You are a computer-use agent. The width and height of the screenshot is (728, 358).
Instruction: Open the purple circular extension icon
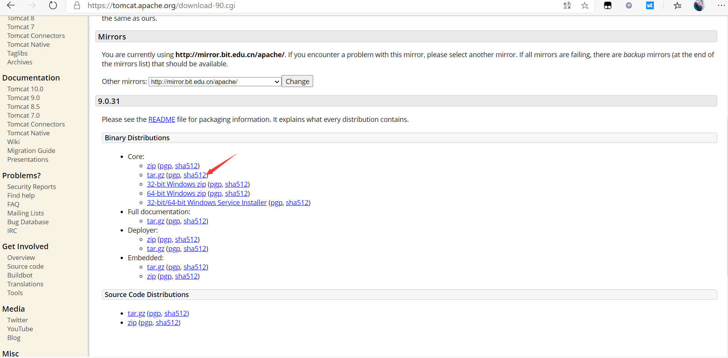coord(629,5)
